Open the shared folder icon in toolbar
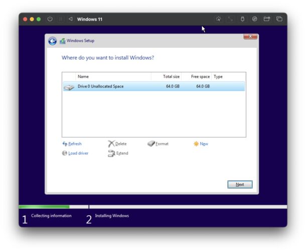The image size is (306, 252). pos(267,19)
